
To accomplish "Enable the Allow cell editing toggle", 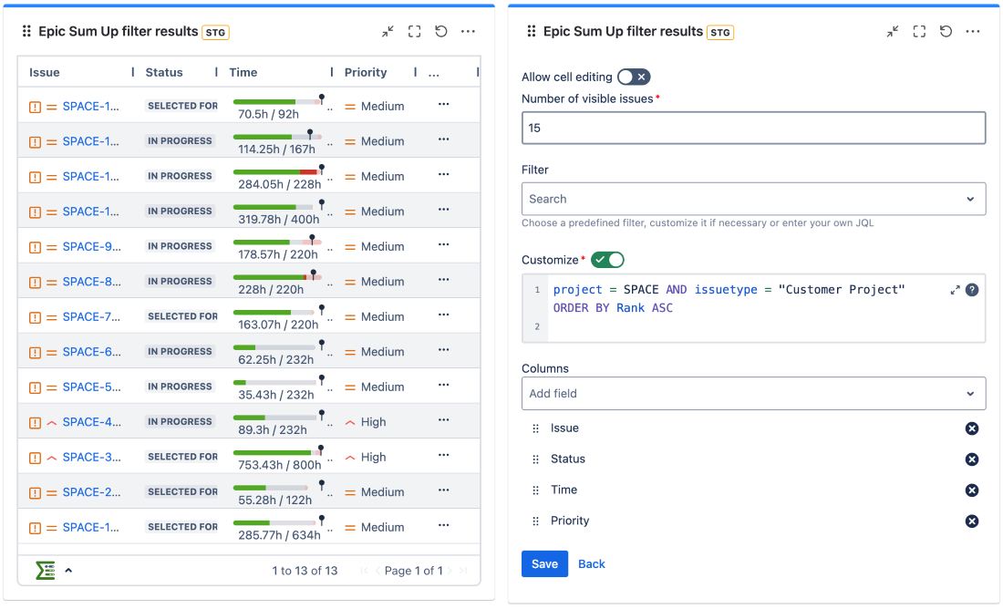I will tap(634, 77).
